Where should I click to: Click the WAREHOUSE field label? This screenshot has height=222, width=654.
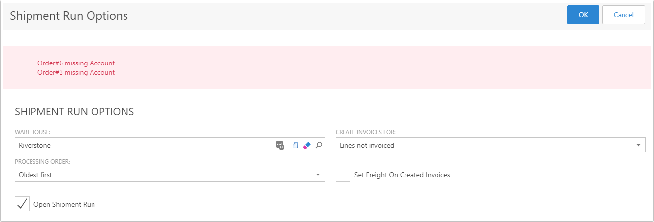pyautogui.click(x=32, y=132)
